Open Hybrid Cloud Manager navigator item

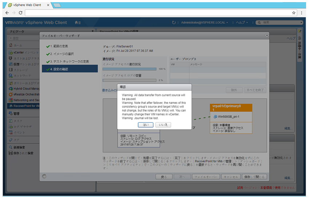[24, 89]
